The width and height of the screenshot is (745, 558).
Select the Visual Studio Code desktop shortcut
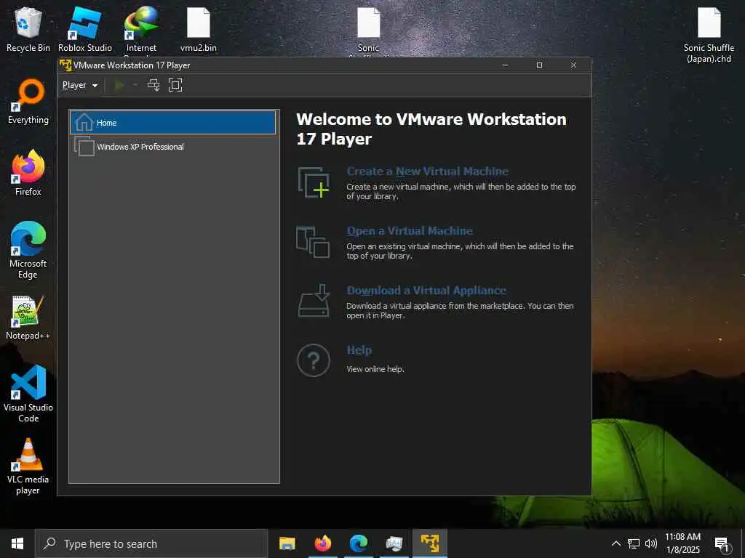[28, 394]
